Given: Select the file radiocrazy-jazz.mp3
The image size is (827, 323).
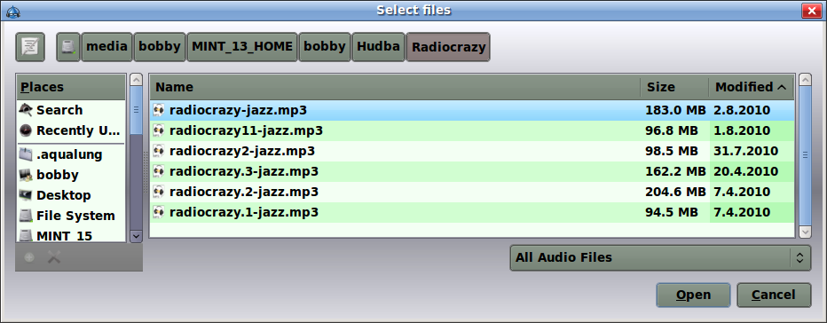Looking at the screenshot, I should [x=472, y=110].
